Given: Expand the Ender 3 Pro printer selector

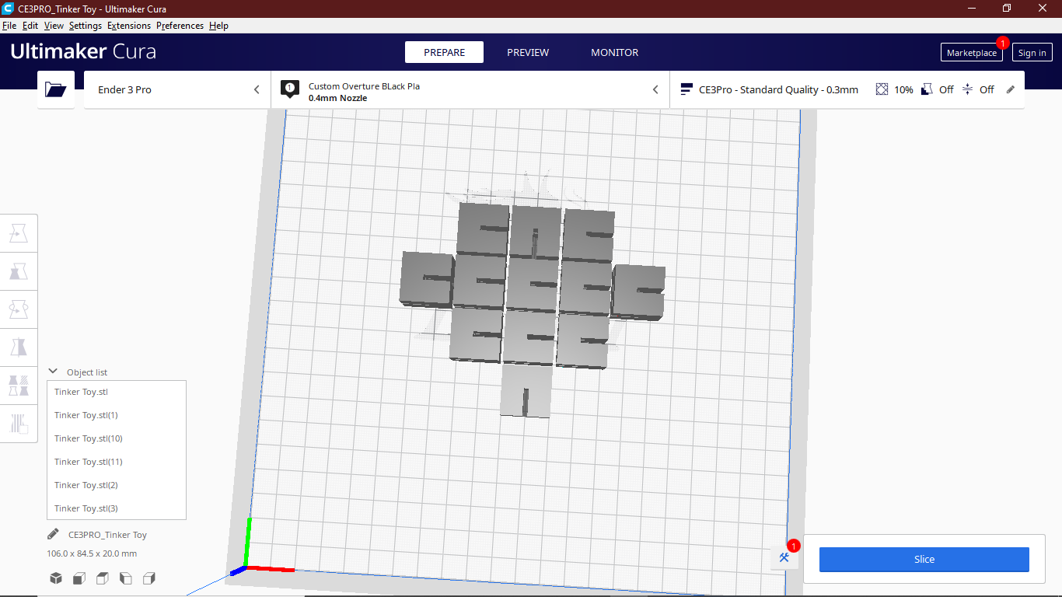Looking at the screenshot, I should coord(177,89).
